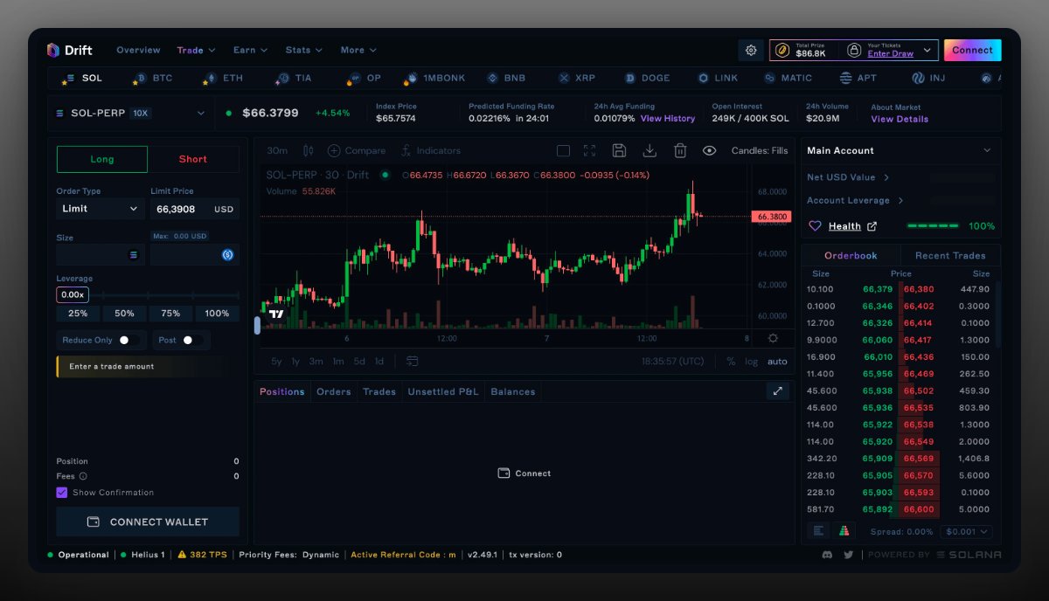Open the settings gear in header

click(750, 51)
